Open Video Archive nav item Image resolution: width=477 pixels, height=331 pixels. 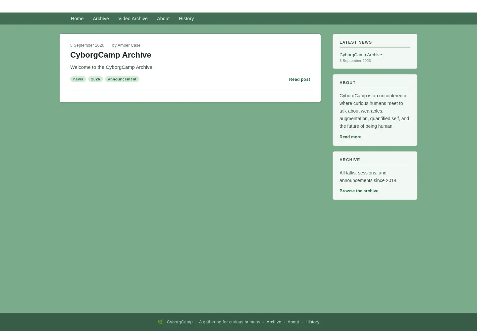click(x=133, y=19)
